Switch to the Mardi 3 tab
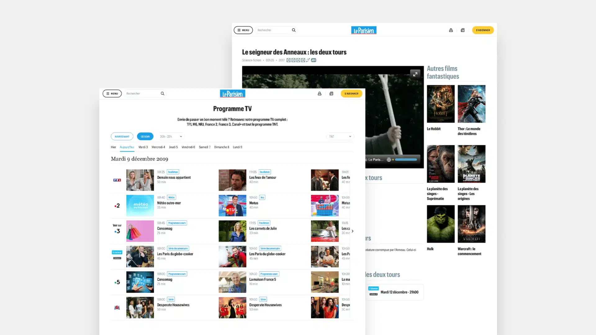 click(143, 147)
